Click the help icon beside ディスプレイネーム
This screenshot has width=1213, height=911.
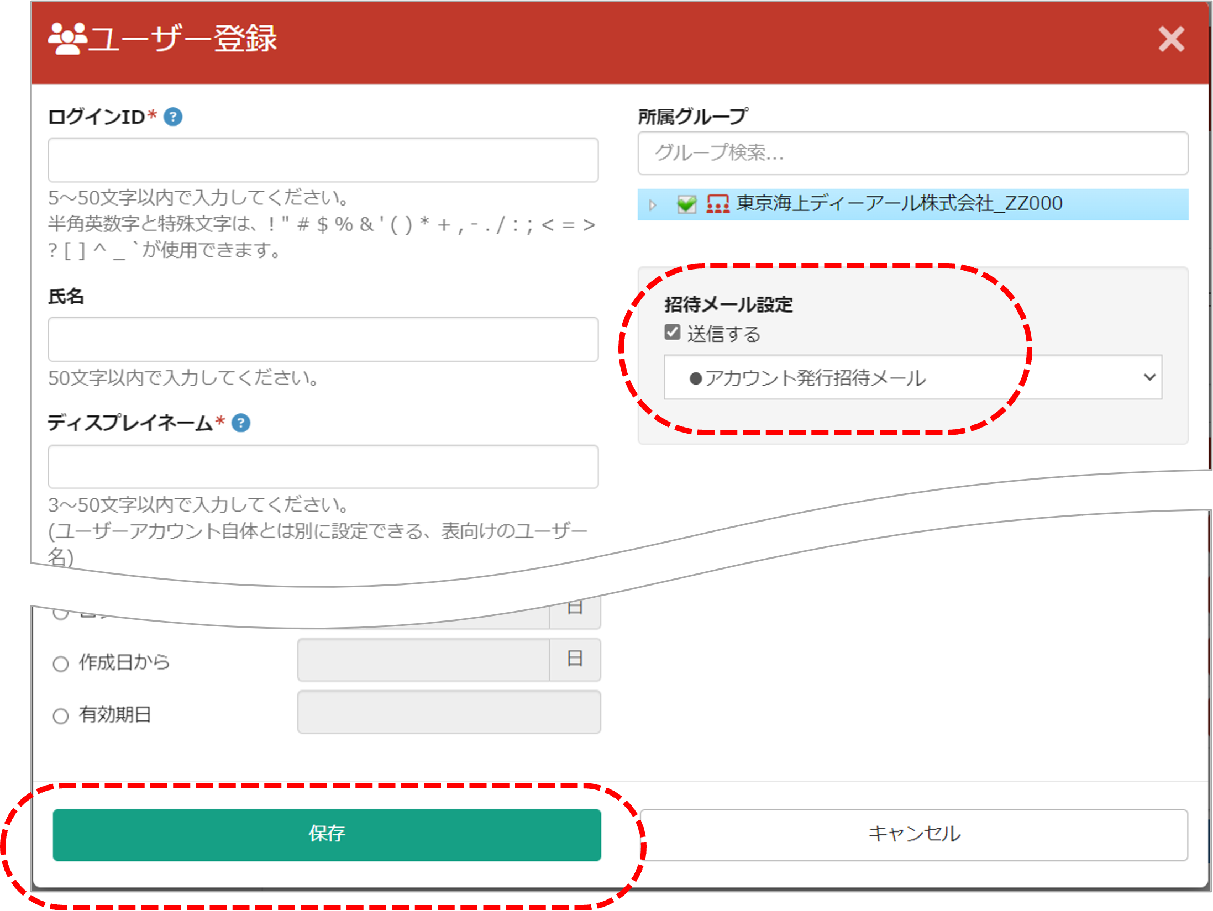pyautogui.click(x=241, y=423)
